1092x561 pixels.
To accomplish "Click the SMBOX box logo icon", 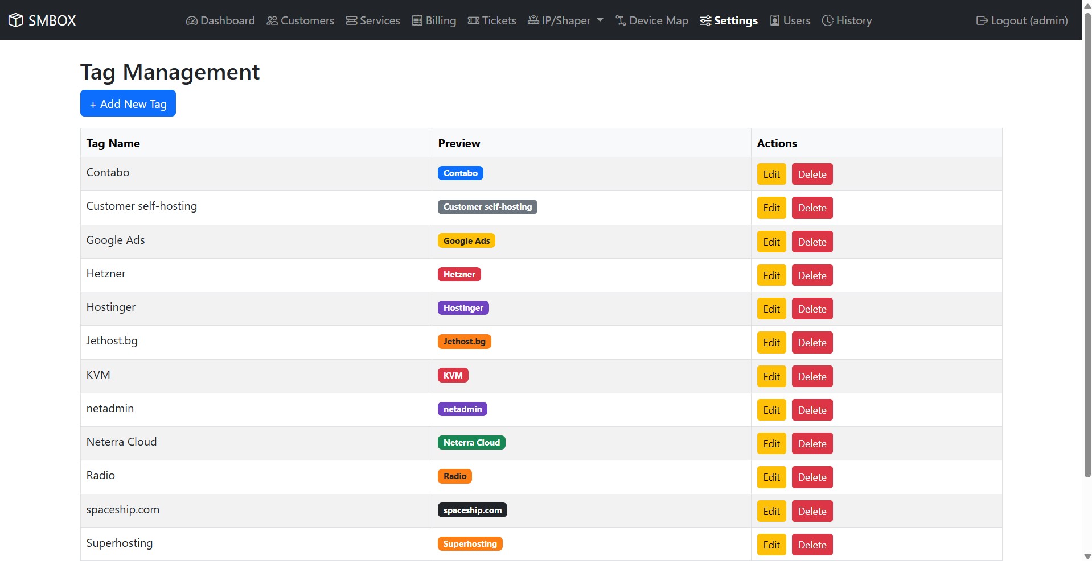I will coord(16,20).
